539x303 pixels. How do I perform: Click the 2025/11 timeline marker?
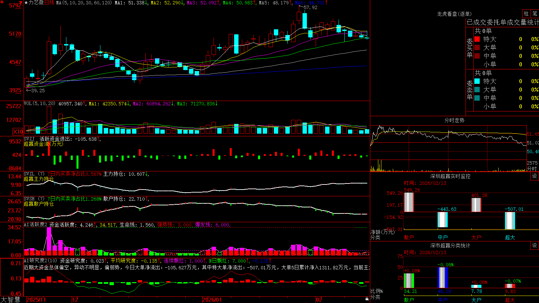[x=36, y=300]
